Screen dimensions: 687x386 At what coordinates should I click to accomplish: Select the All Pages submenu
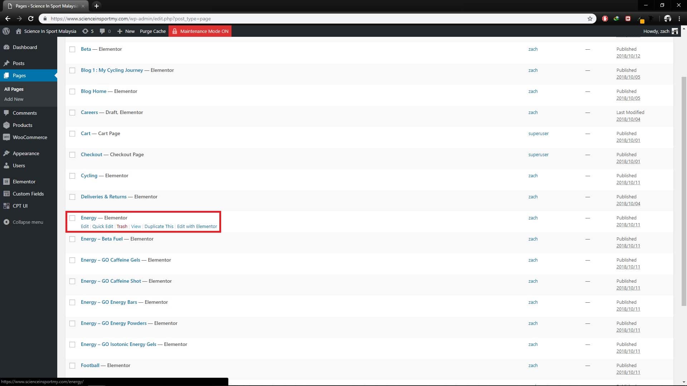[x=14, y=89]
